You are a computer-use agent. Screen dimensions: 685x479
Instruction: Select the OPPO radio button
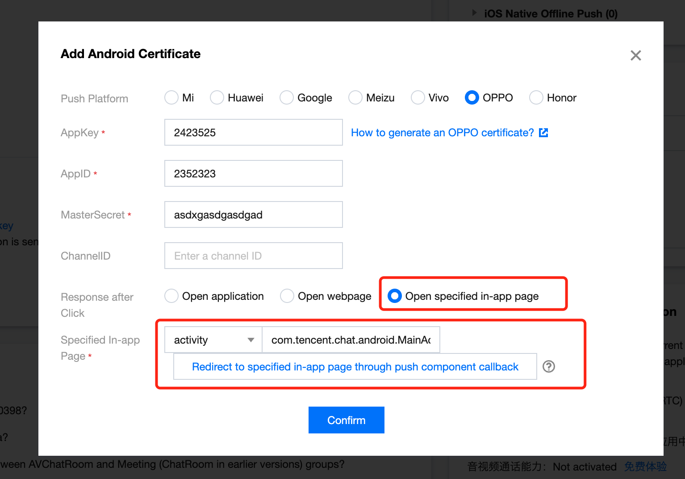pyautogui.click(x=472, y=97)
